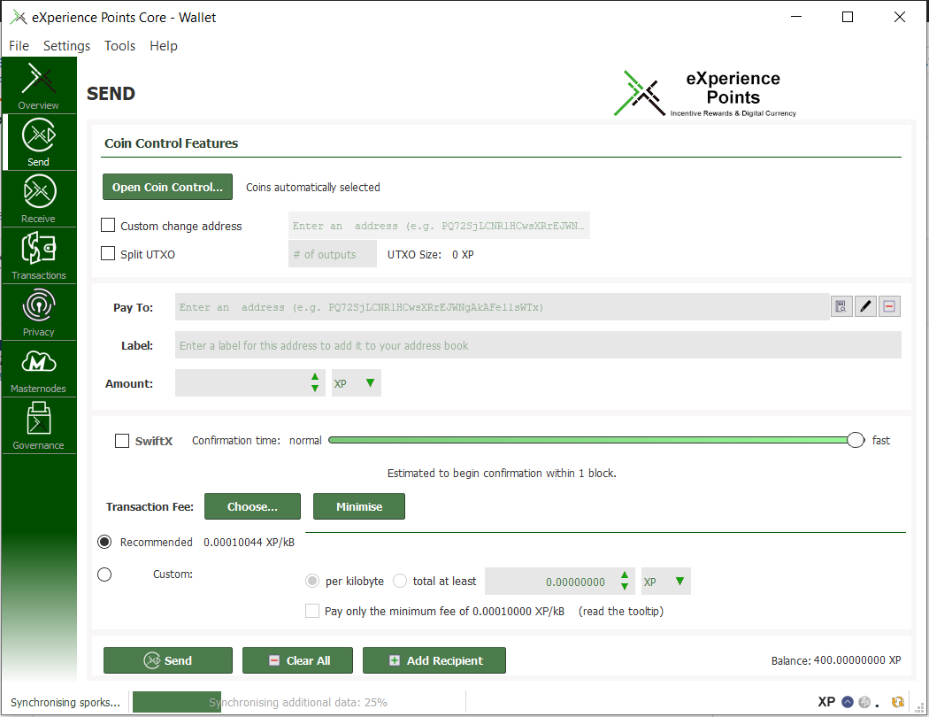
Task: Select the total at least radio option
Action: pyautogui.click(x=400, y=581)
